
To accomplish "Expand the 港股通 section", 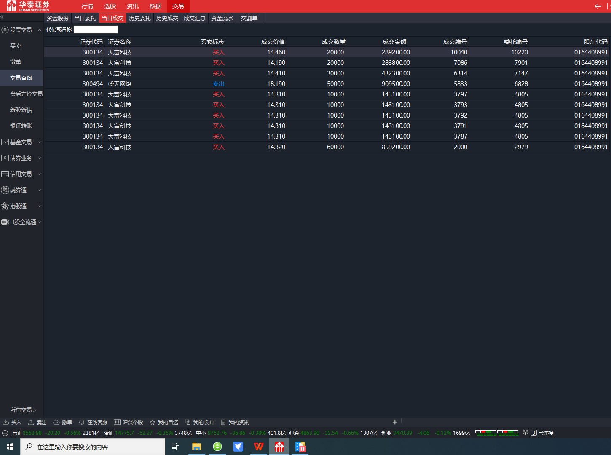I will 40,206.
